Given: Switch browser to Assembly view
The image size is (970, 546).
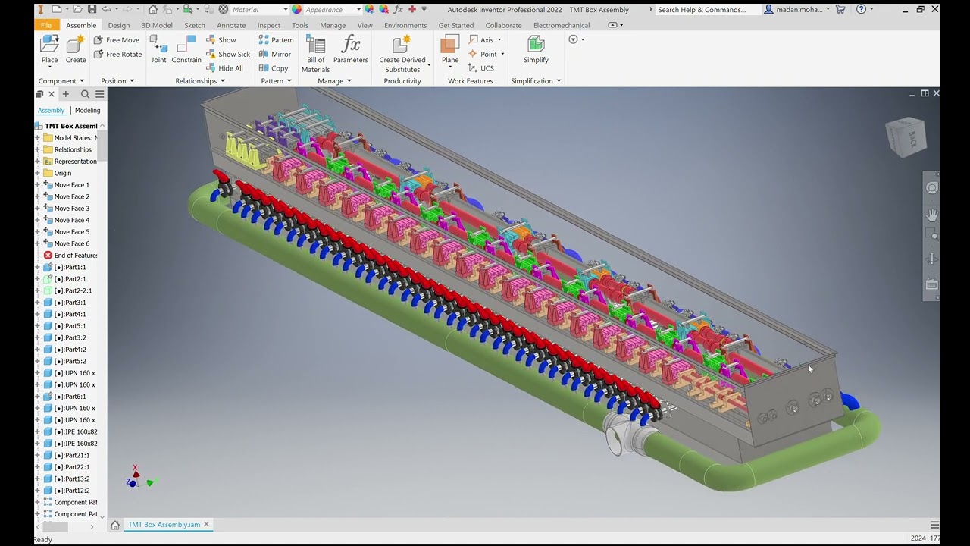Looking at the screenshot, I should tap(52, 110).
